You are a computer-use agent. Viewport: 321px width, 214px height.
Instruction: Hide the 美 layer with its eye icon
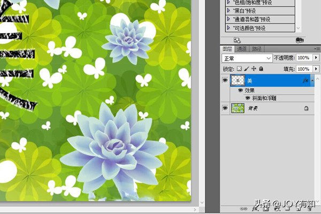click(x=225, y=80)
